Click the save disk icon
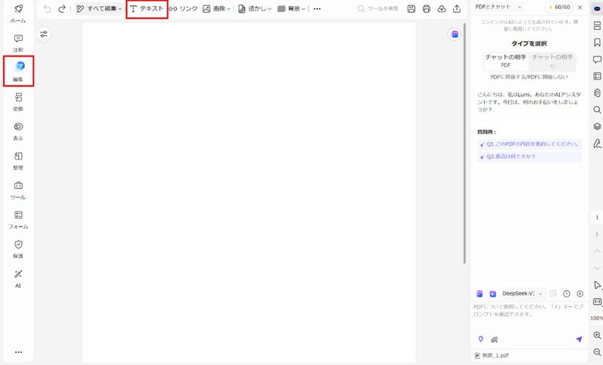 click(x=411, y=9)
